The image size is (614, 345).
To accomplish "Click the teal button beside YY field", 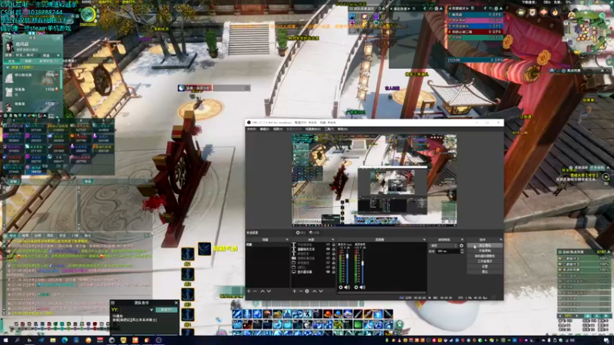I will tap(167, 310).
